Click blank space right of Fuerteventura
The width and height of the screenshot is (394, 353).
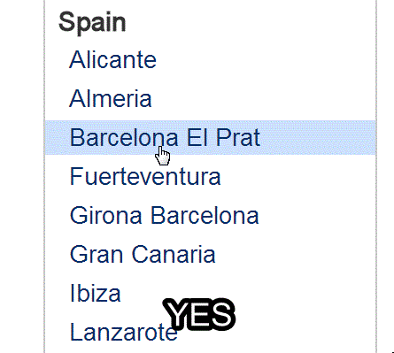(298, 176)
